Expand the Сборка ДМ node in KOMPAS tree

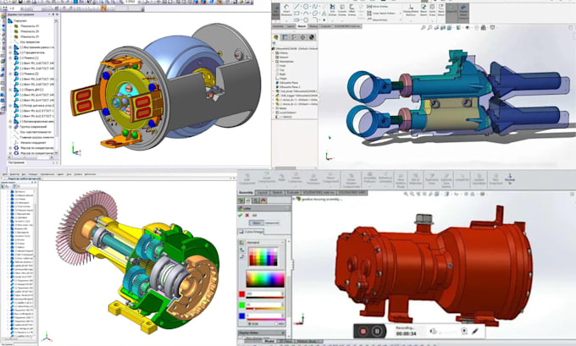click(10, 90)
